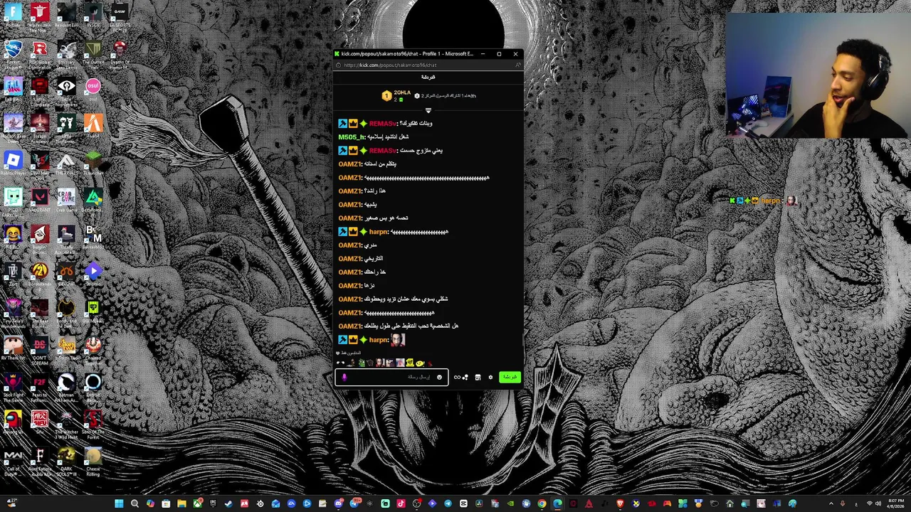Open chat settings gear icon
Image resolution: width=911 pixels, height=512 pixels.
click(x=490, y=377)
